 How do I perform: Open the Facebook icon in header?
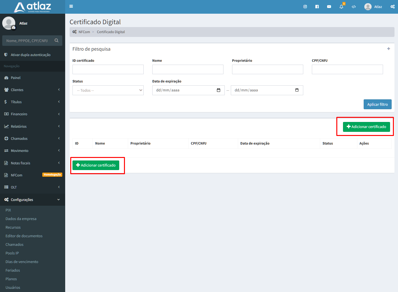point(317,7)
